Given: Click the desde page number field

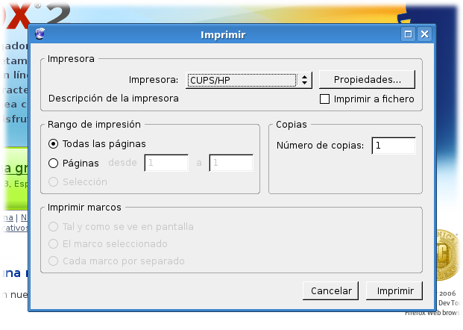Looking at the screenshot, I should pyautogui.click(x=166, y=163).
